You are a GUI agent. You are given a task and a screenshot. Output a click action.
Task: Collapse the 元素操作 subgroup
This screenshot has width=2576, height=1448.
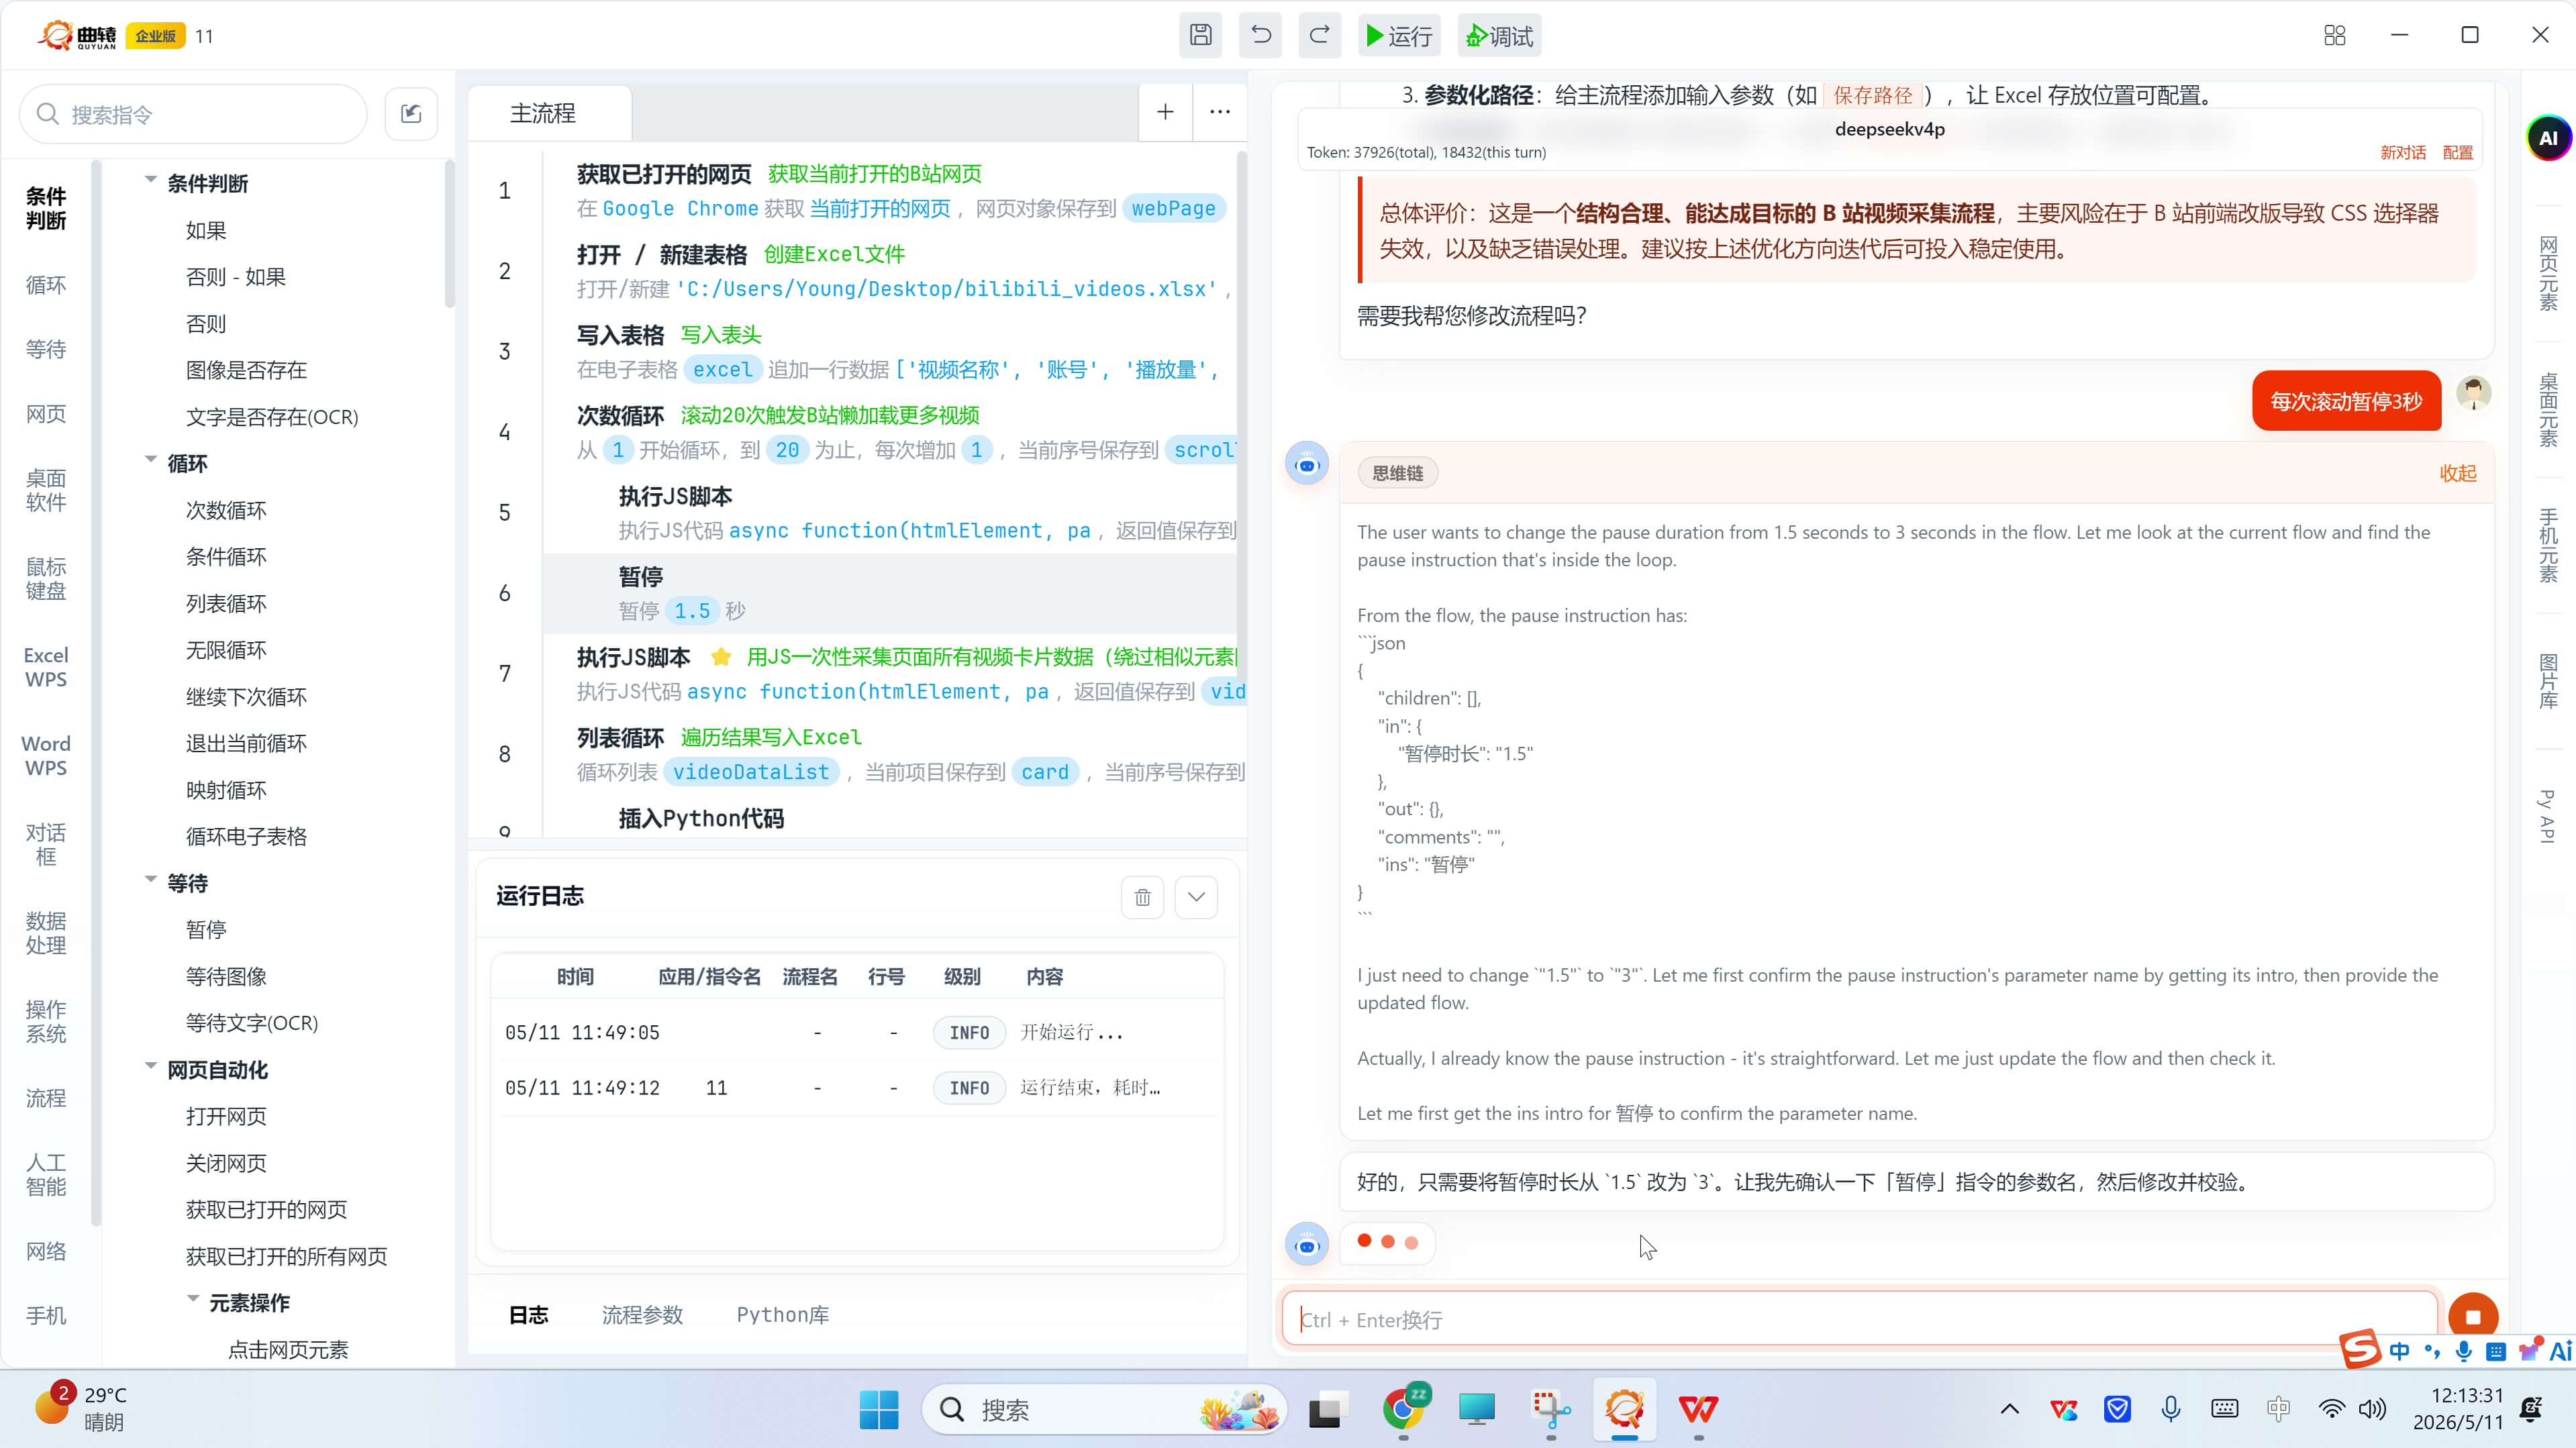click(x=193, y=1299)
